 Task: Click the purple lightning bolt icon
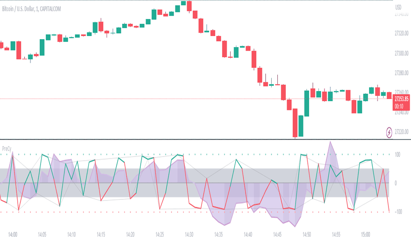click(x=389, y=131)
